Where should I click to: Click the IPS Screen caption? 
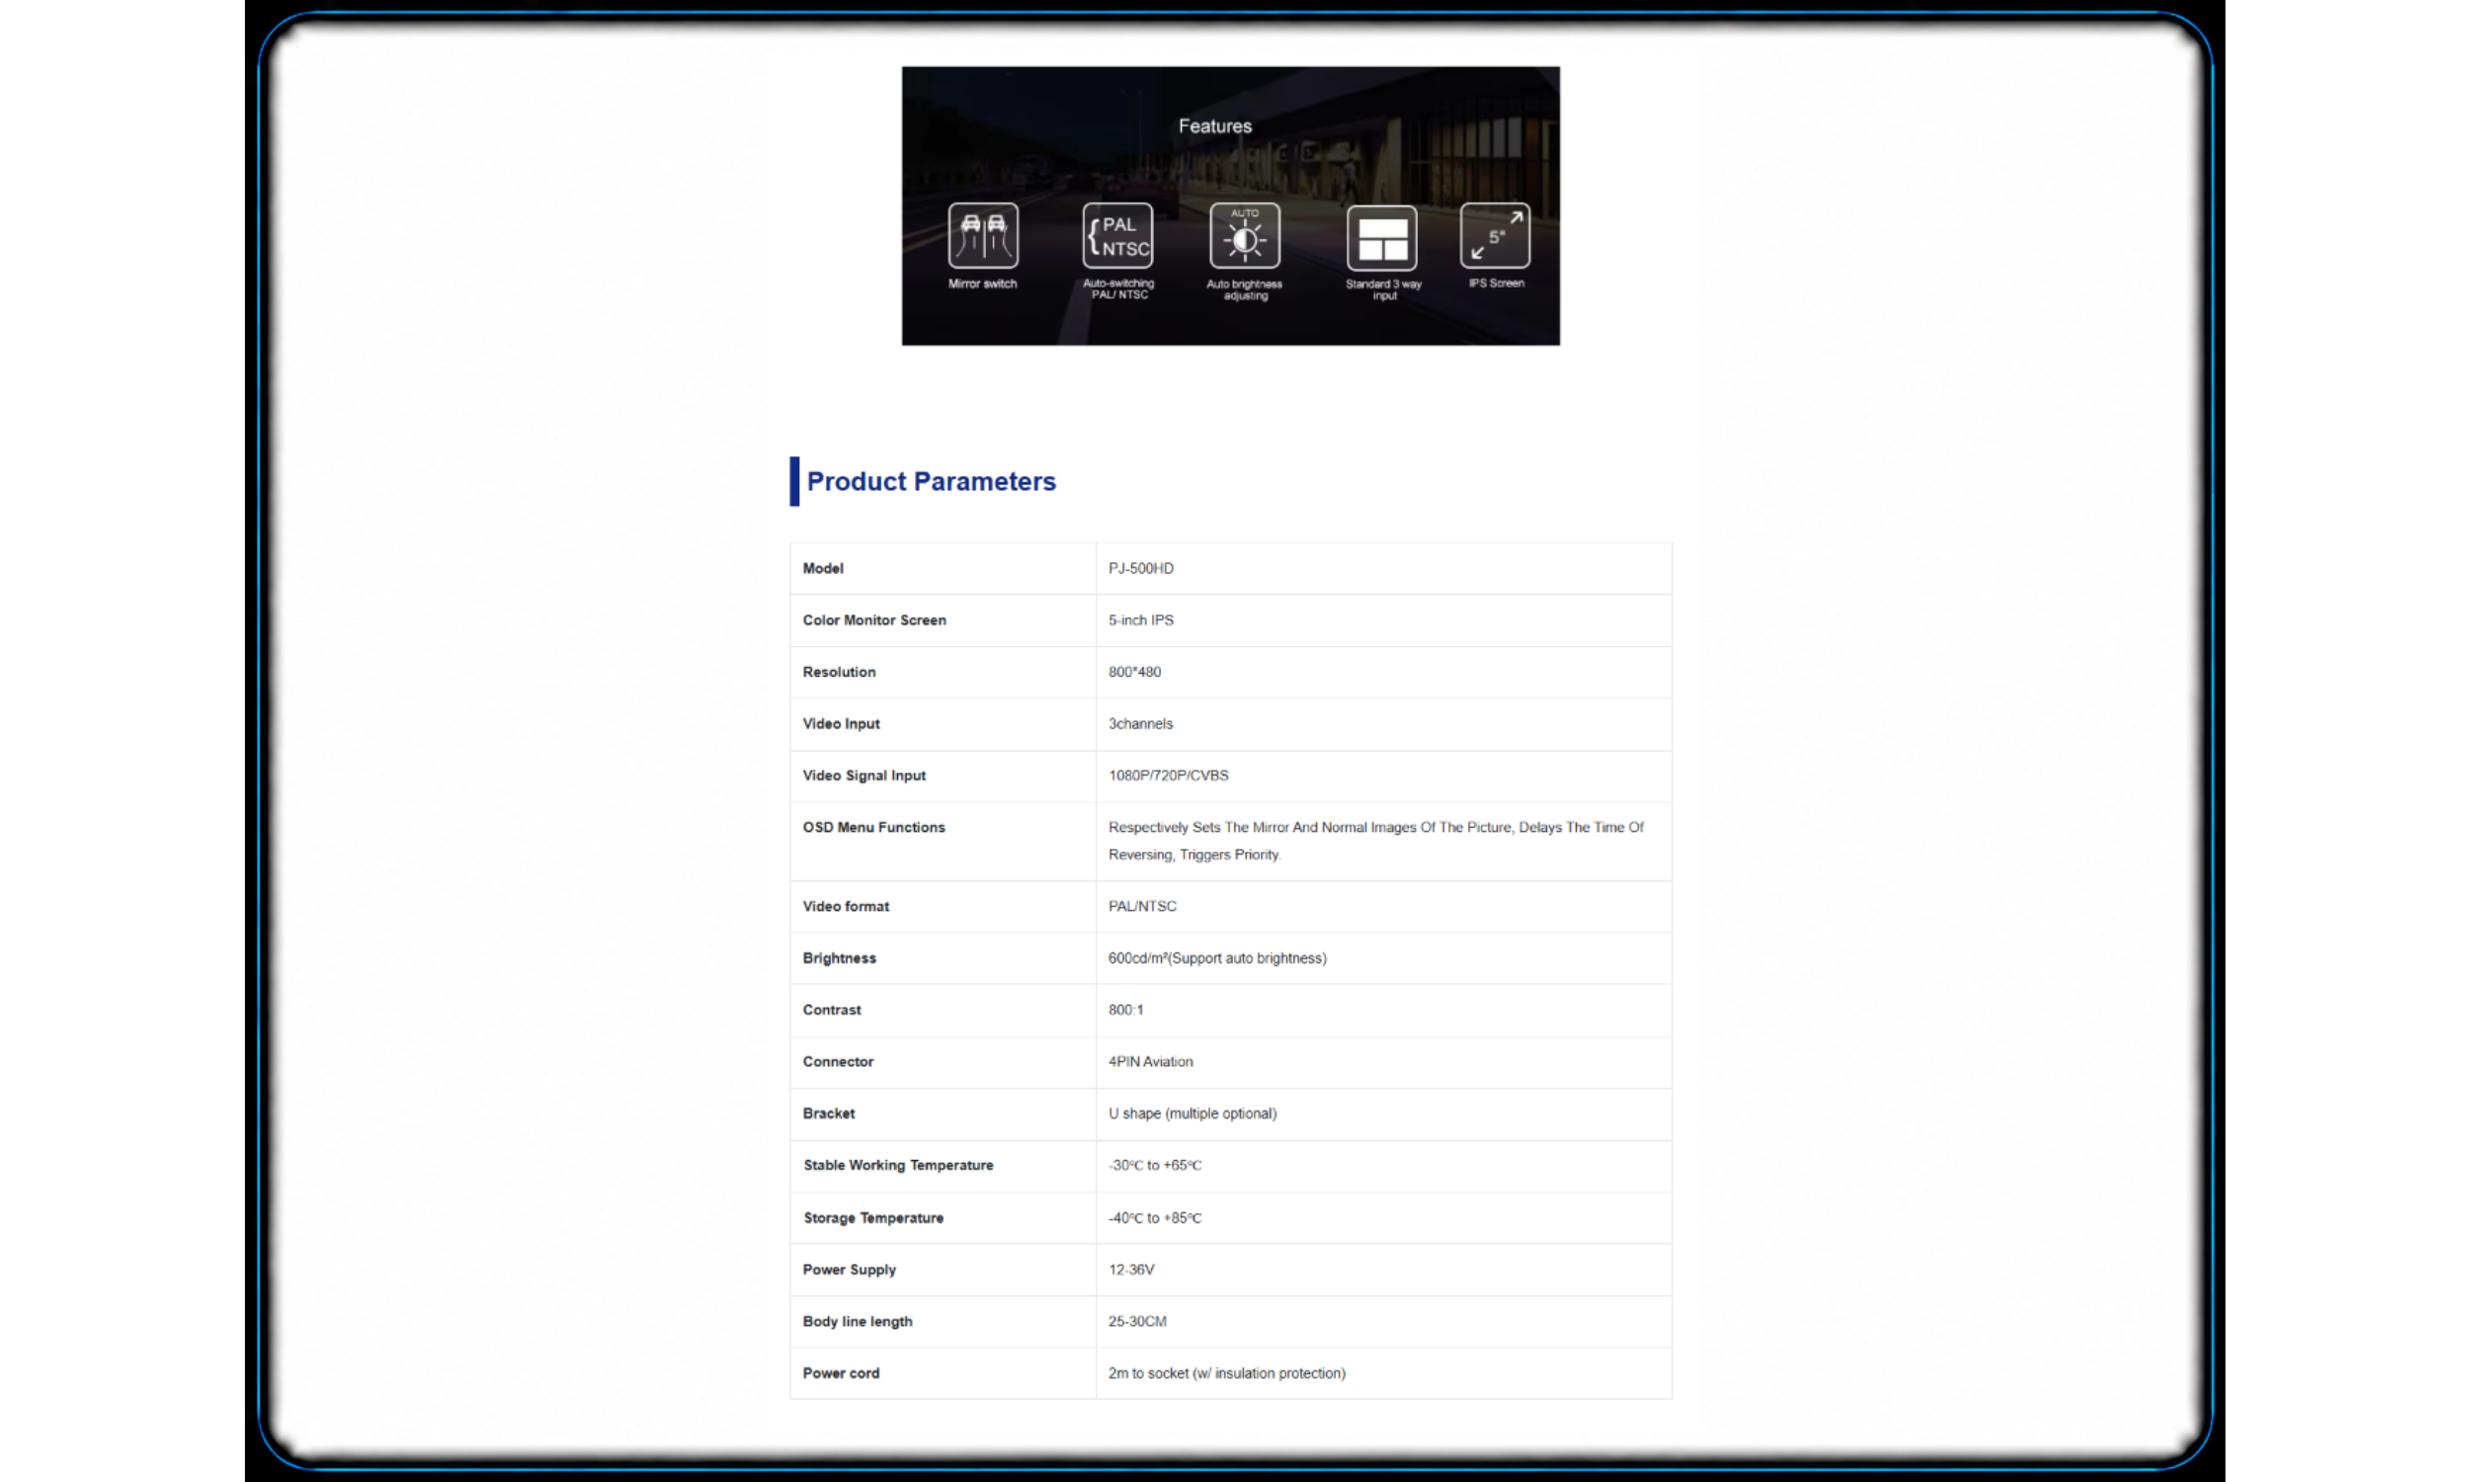point(1496,284)
